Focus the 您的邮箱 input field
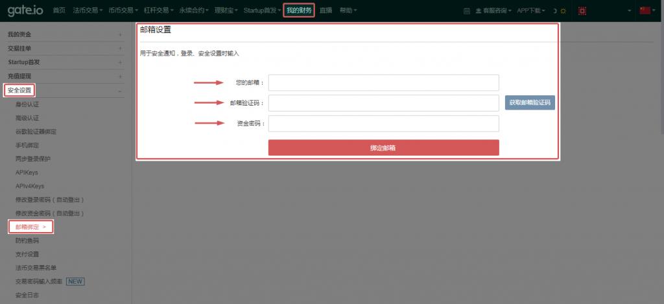Viewport: 664px width, 304px height. click(384, 82)
